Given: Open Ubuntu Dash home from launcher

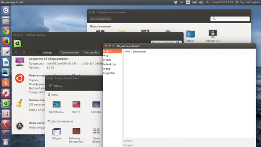Looking at the screenshot, I should click(6, 11).
